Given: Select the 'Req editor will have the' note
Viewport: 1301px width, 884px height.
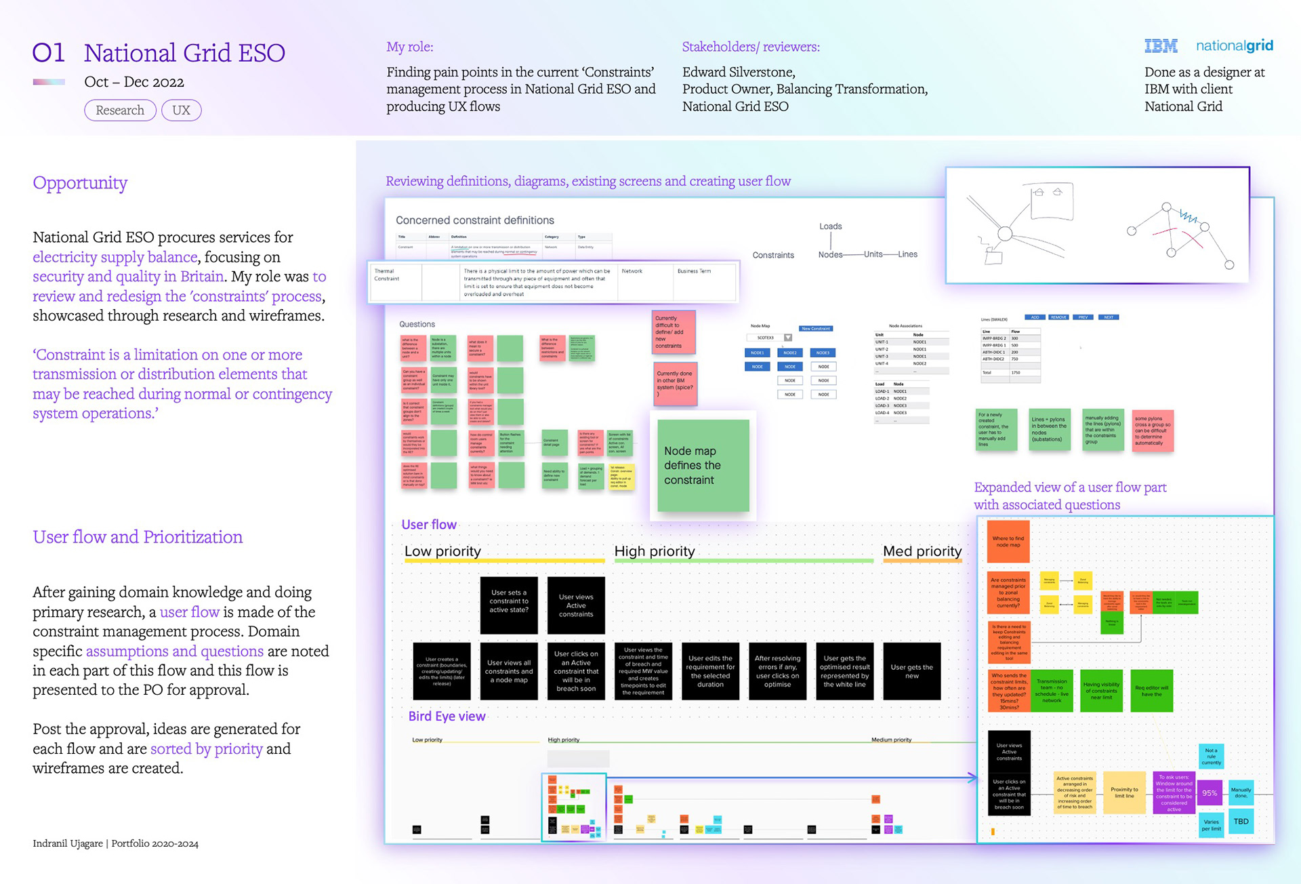Looking at the screenshot, I should coord(1152,691).
